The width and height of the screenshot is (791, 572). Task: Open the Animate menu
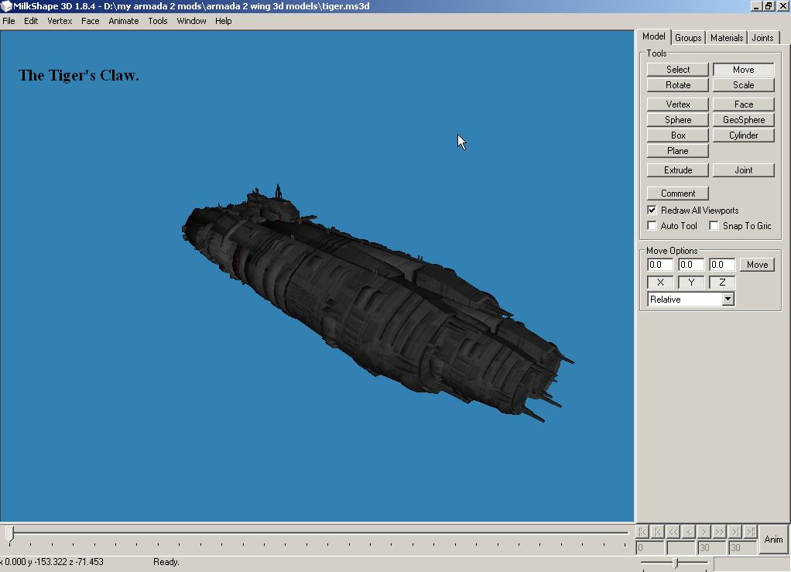[x=123, y=21]
